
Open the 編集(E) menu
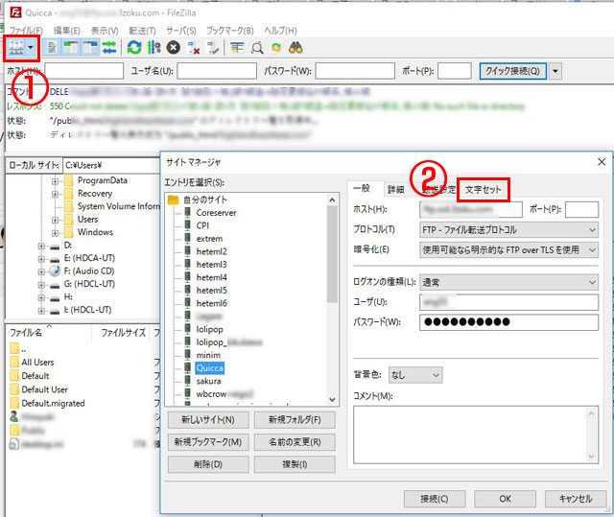coord(66,30)
